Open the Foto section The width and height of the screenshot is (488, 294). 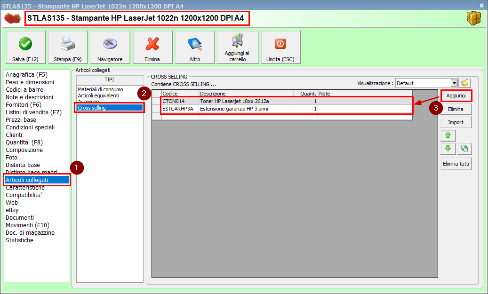click(11, 158)
